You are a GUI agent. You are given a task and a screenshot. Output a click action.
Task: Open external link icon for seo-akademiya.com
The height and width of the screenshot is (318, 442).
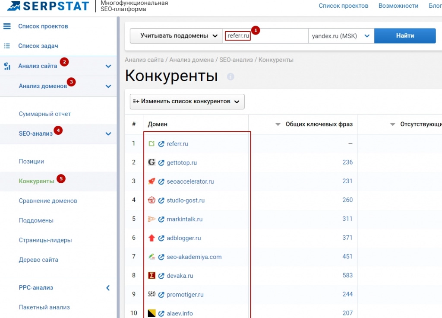(x=161, y=257)
